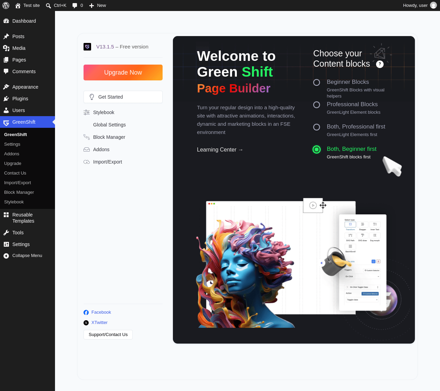Open the Test site home icon
Image resolution: width=440 pixels, height=391 pixels.
18,5
